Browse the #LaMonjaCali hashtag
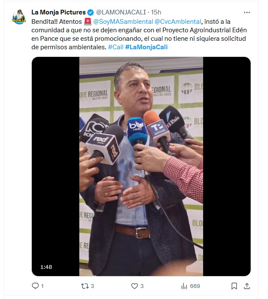 tap(146, 47)
